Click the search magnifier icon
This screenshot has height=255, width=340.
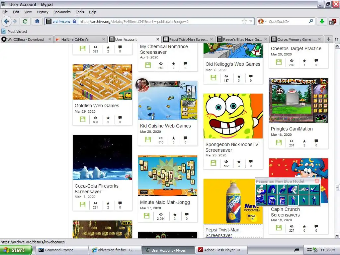[311, 21]
